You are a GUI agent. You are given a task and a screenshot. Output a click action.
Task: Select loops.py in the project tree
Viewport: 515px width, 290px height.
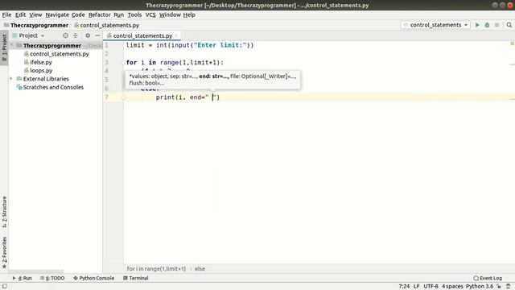point(38,70)
